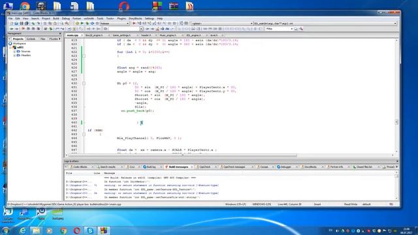Viewport: 418px width, 235px height.
Task: Select the Files tab in Management panel
Action: coord(42,39)
